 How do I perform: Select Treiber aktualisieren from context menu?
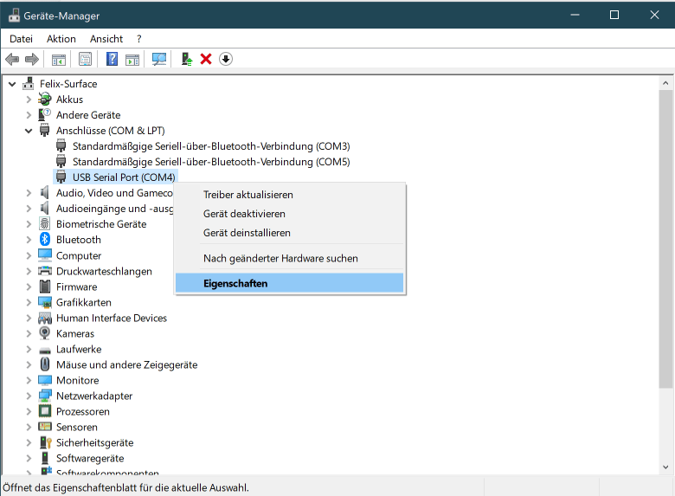click(247, 195)
